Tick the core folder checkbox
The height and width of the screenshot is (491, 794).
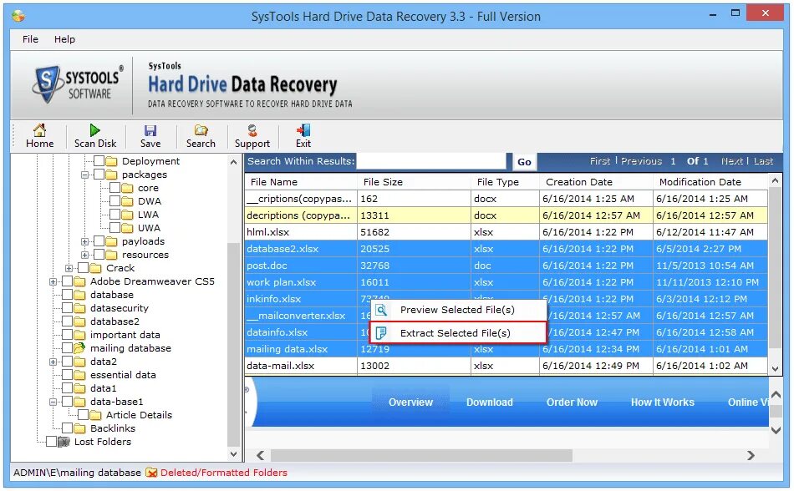coord(115,188)
